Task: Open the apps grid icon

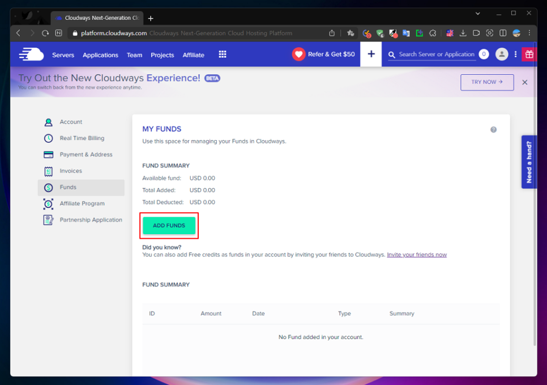Action: click(x=223, y=54)
